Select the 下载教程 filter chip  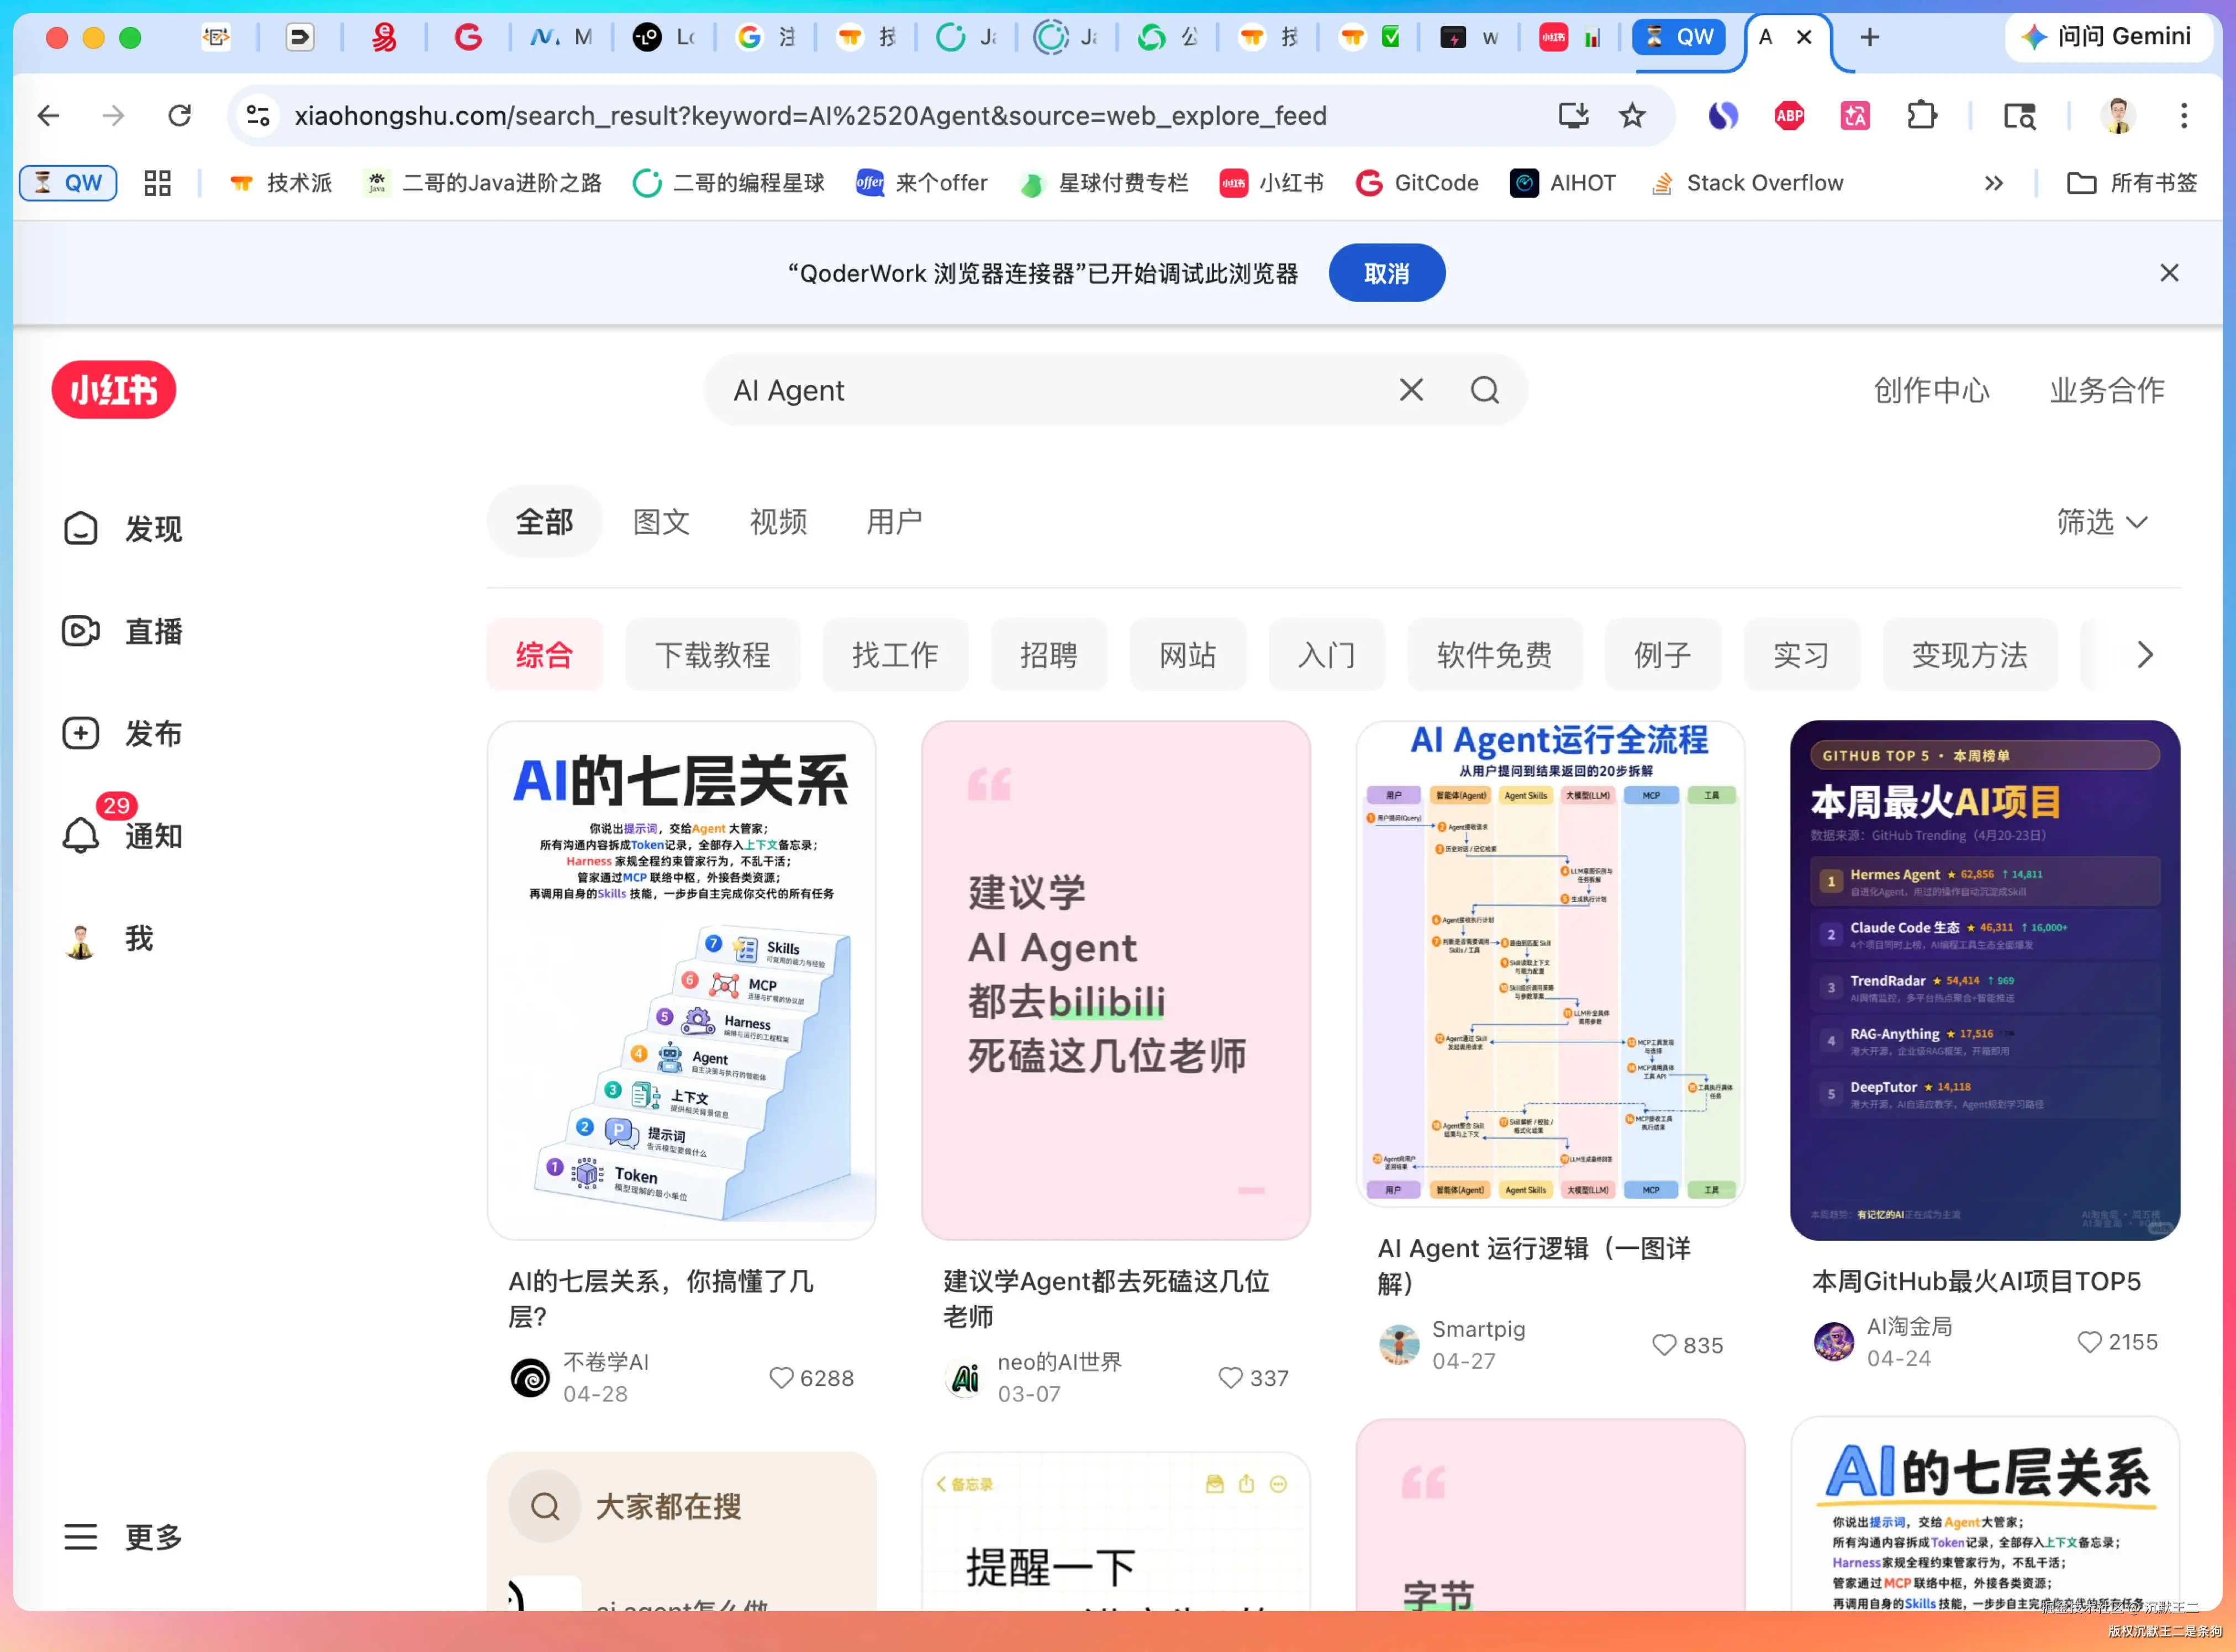point(713,655)
